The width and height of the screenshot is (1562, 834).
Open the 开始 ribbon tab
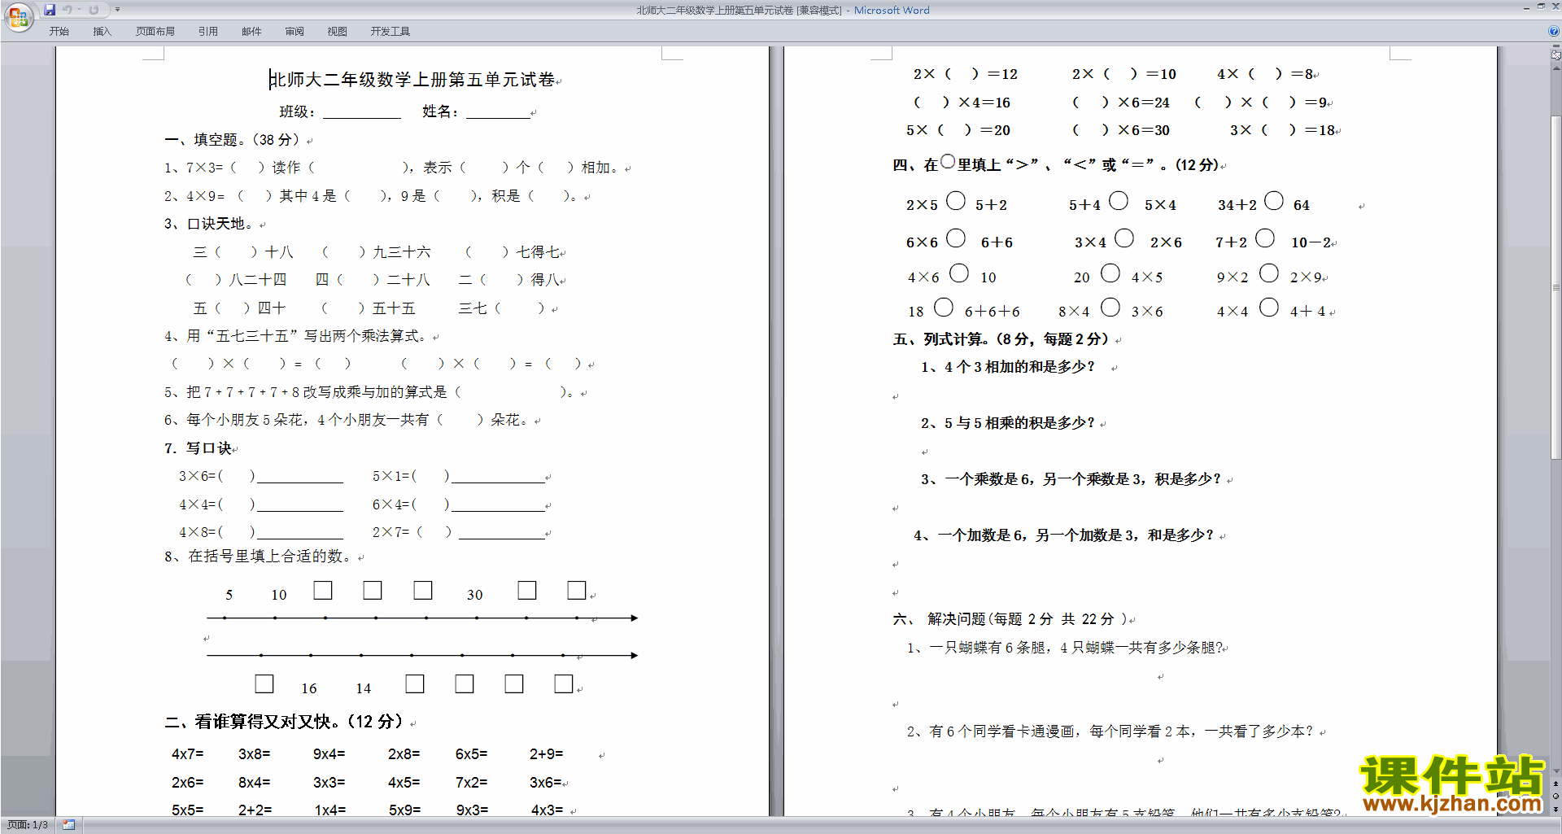pos(59,31)
